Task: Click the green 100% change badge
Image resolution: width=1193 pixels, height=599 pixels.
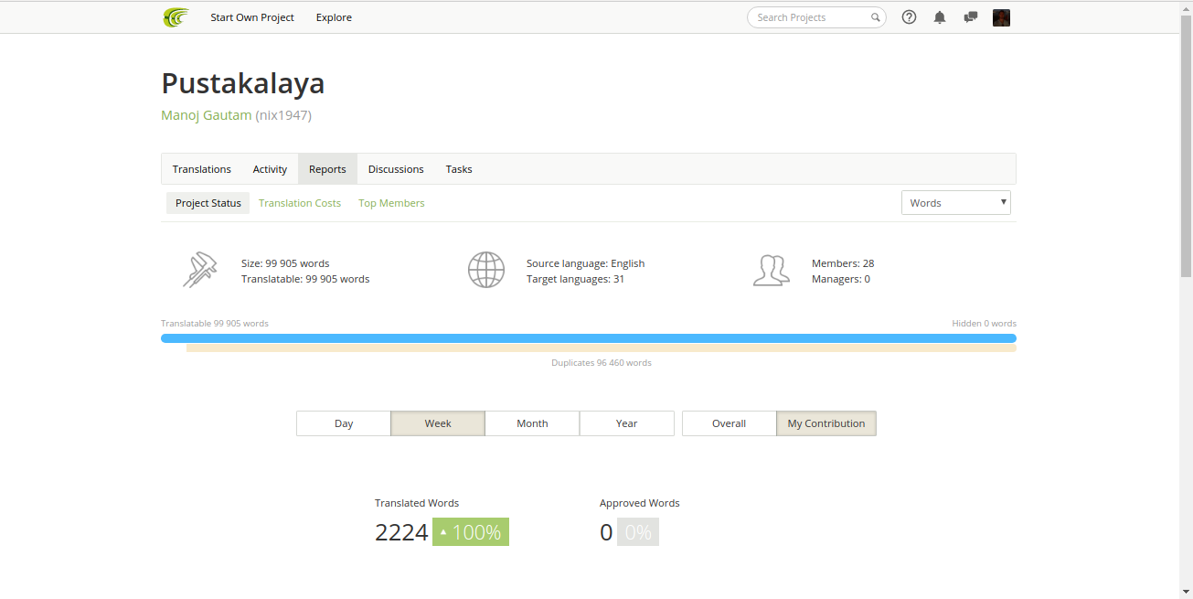Action: pos(471,532)
